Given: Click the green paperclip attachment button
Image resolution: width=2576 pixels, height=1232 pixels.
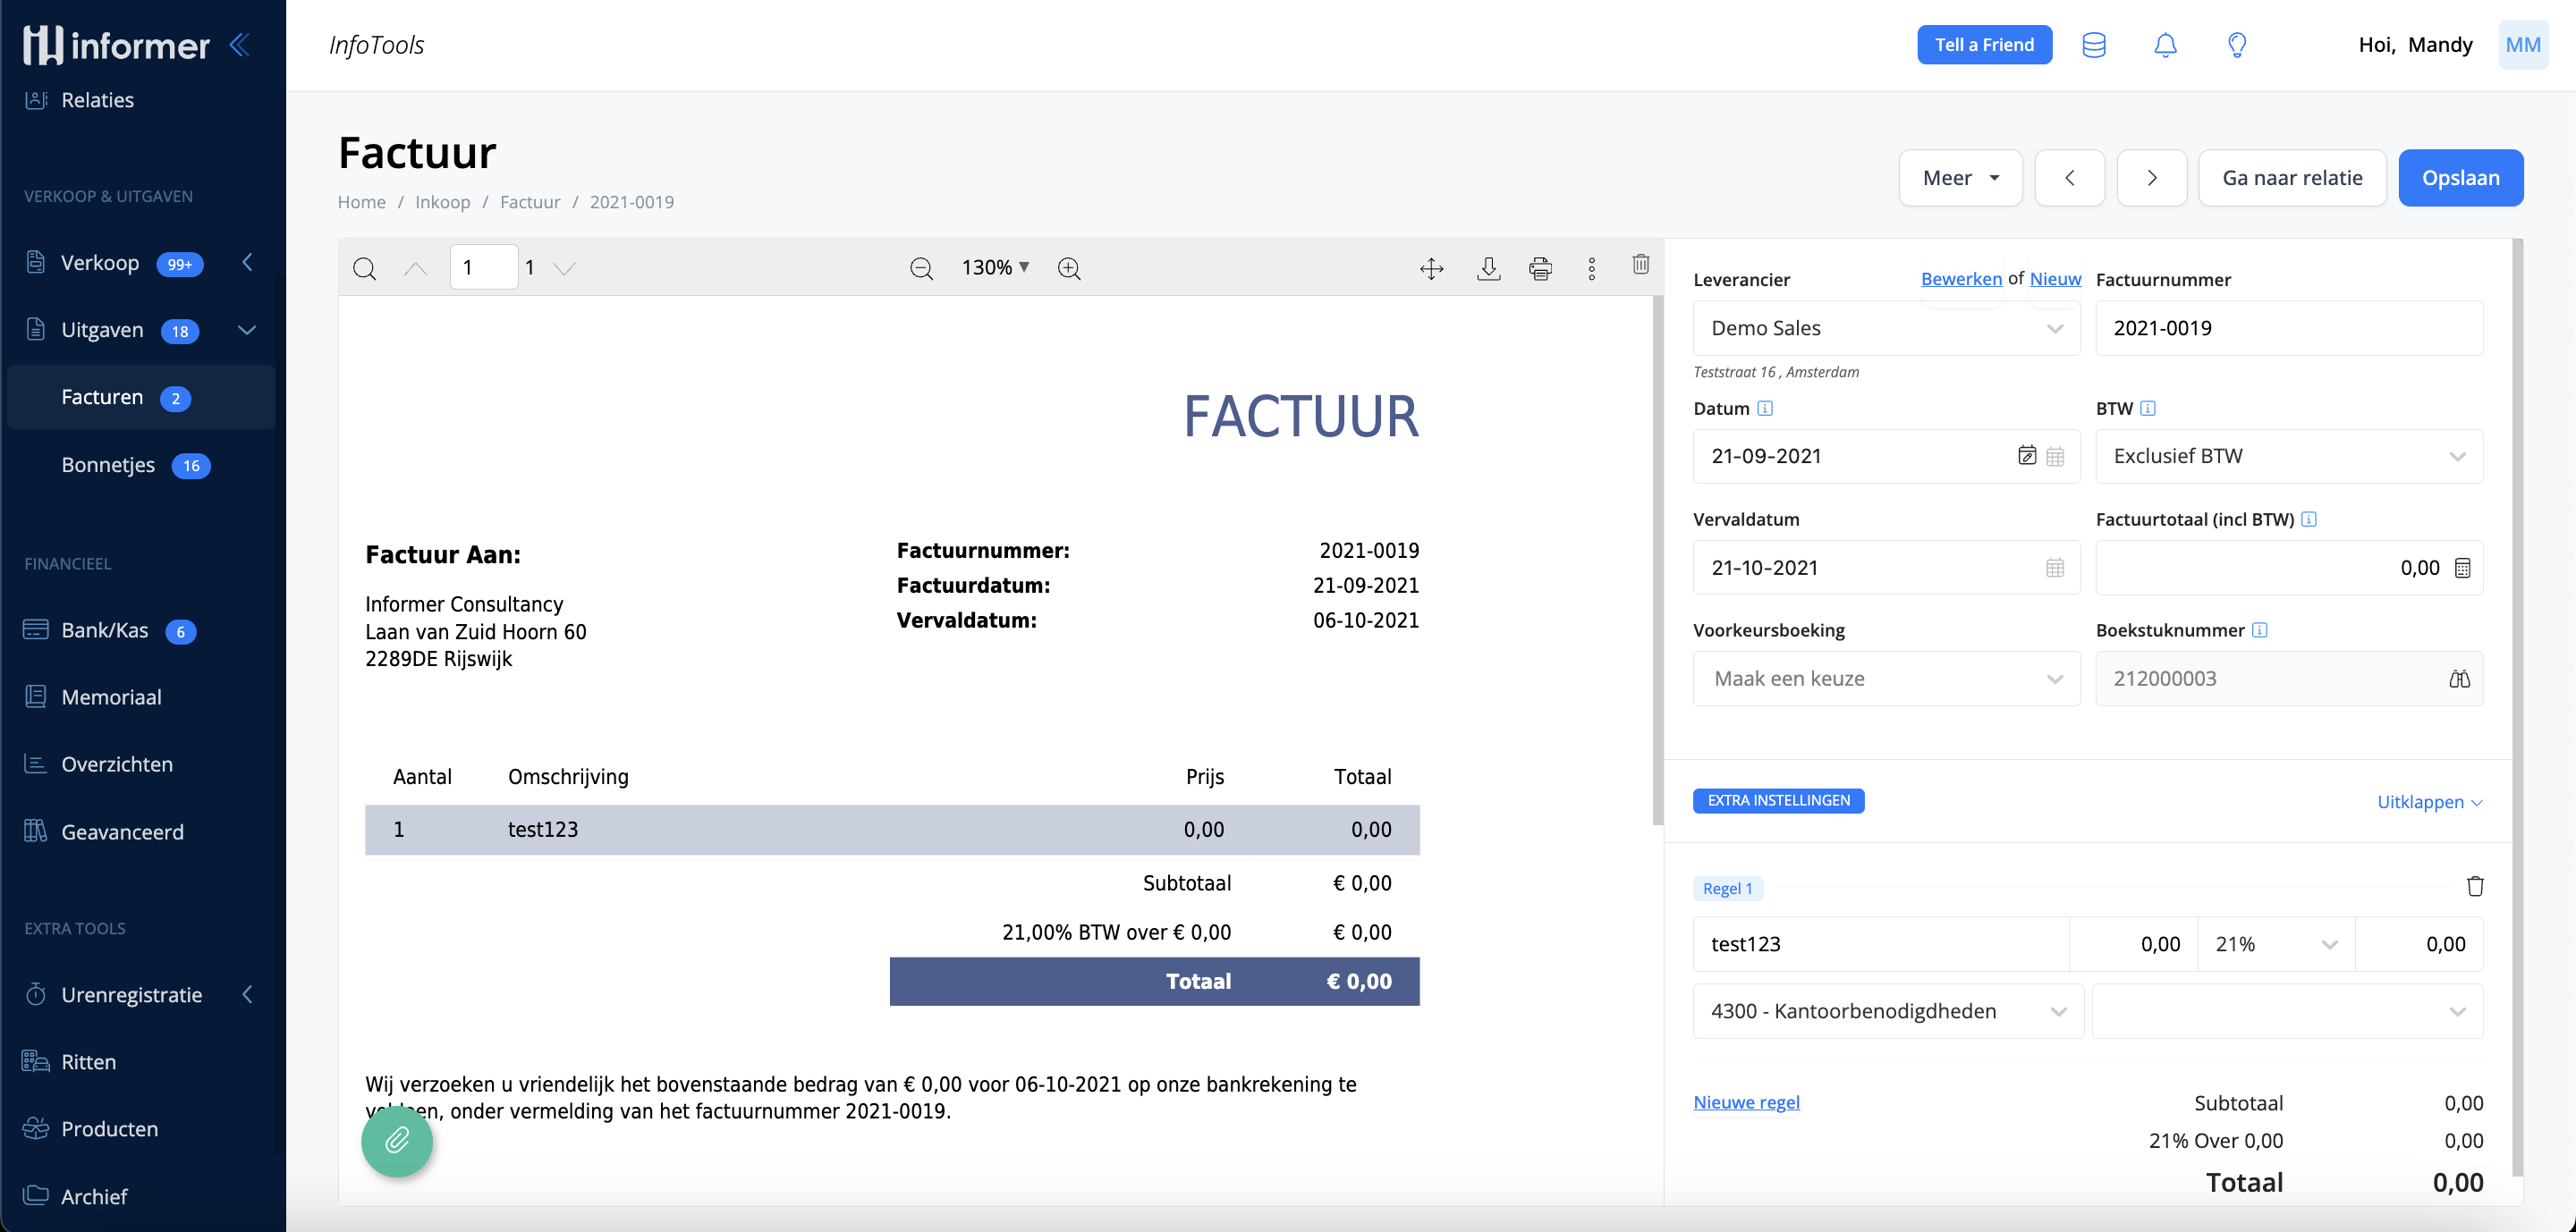Looking at the screenshot, I should [397, 1140].
